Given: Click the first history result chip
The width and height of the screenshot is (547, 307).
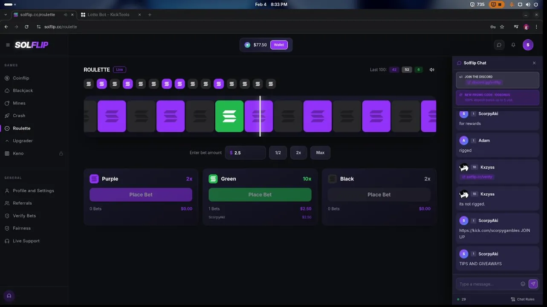Looking at the screenshot, I should [x=89, y=84].
